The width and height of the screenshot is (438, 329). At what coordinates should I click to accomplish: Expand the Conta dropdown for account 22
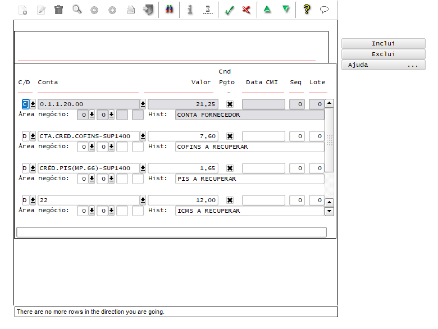click(x=143, y=200)
